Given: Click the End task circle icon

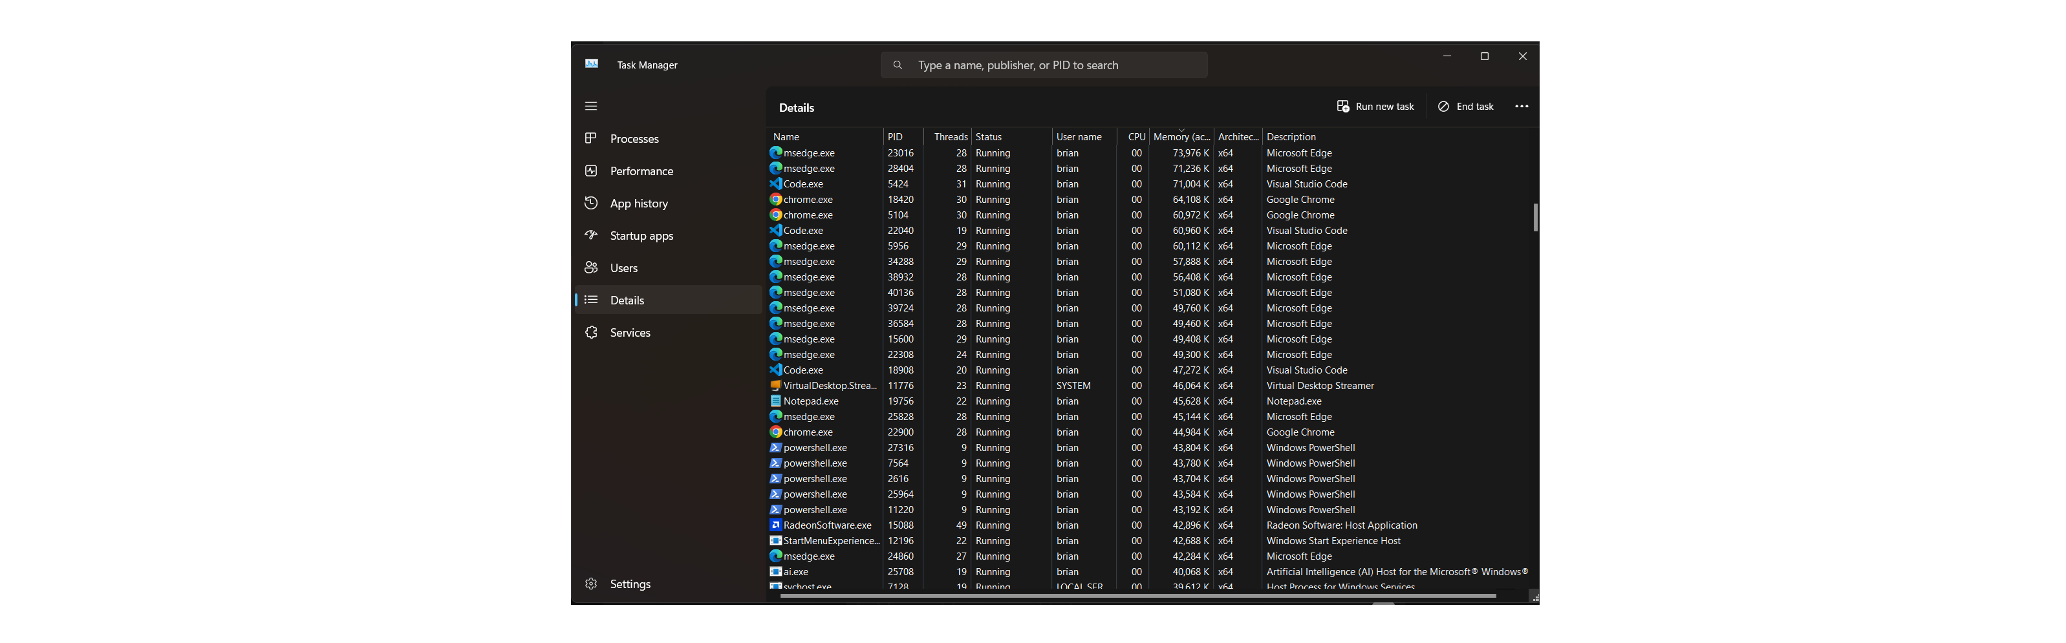Looking at the screenshot, I should coord(1443,106).
